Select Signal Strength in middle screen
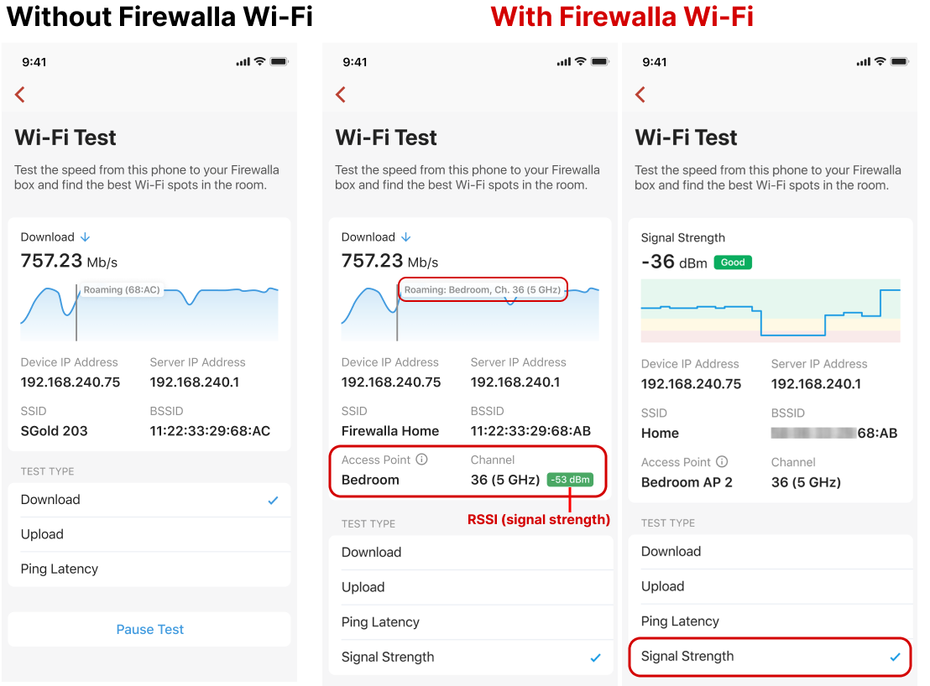 (468, 657)
